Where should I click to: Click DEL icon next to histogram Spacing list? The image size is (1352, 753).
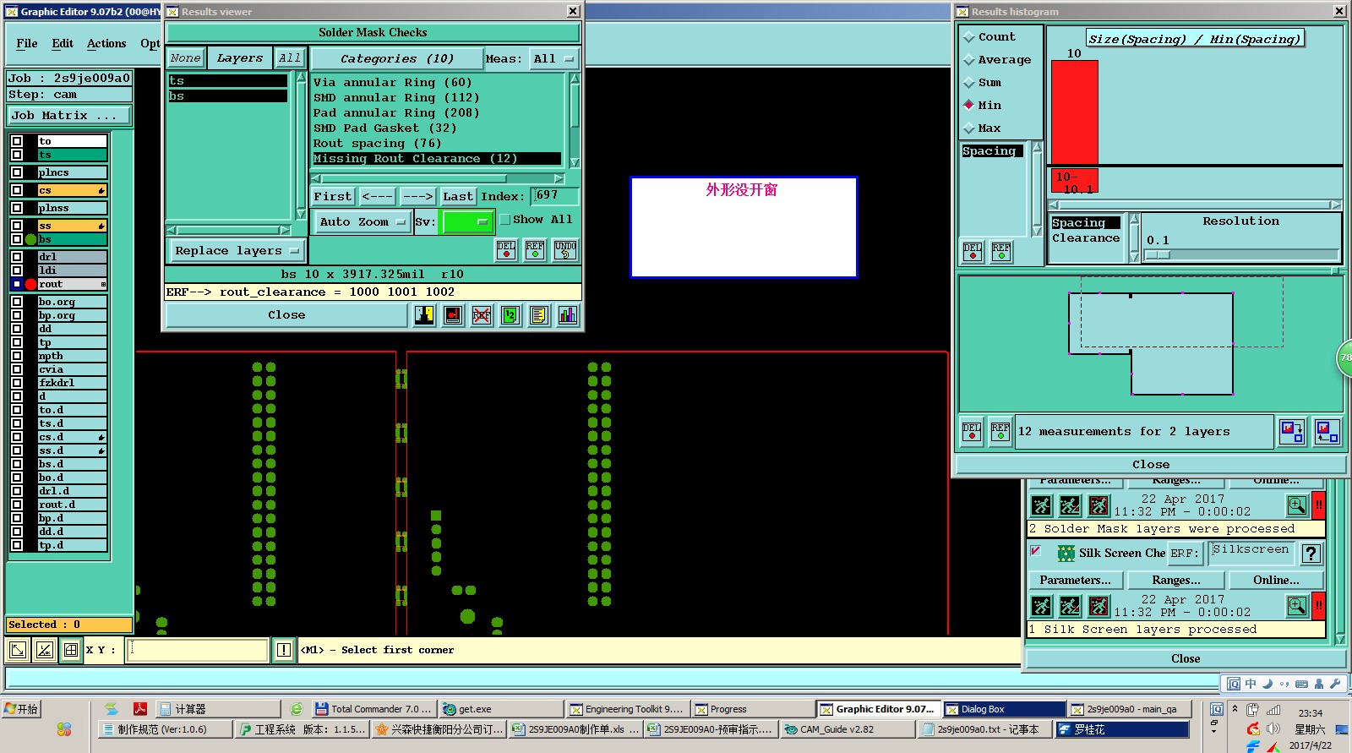973,252
